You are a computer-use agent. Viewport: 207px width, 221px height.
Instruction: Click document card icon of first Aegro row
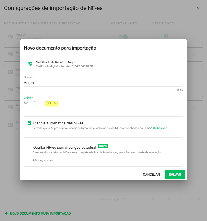tap(10, 37)
